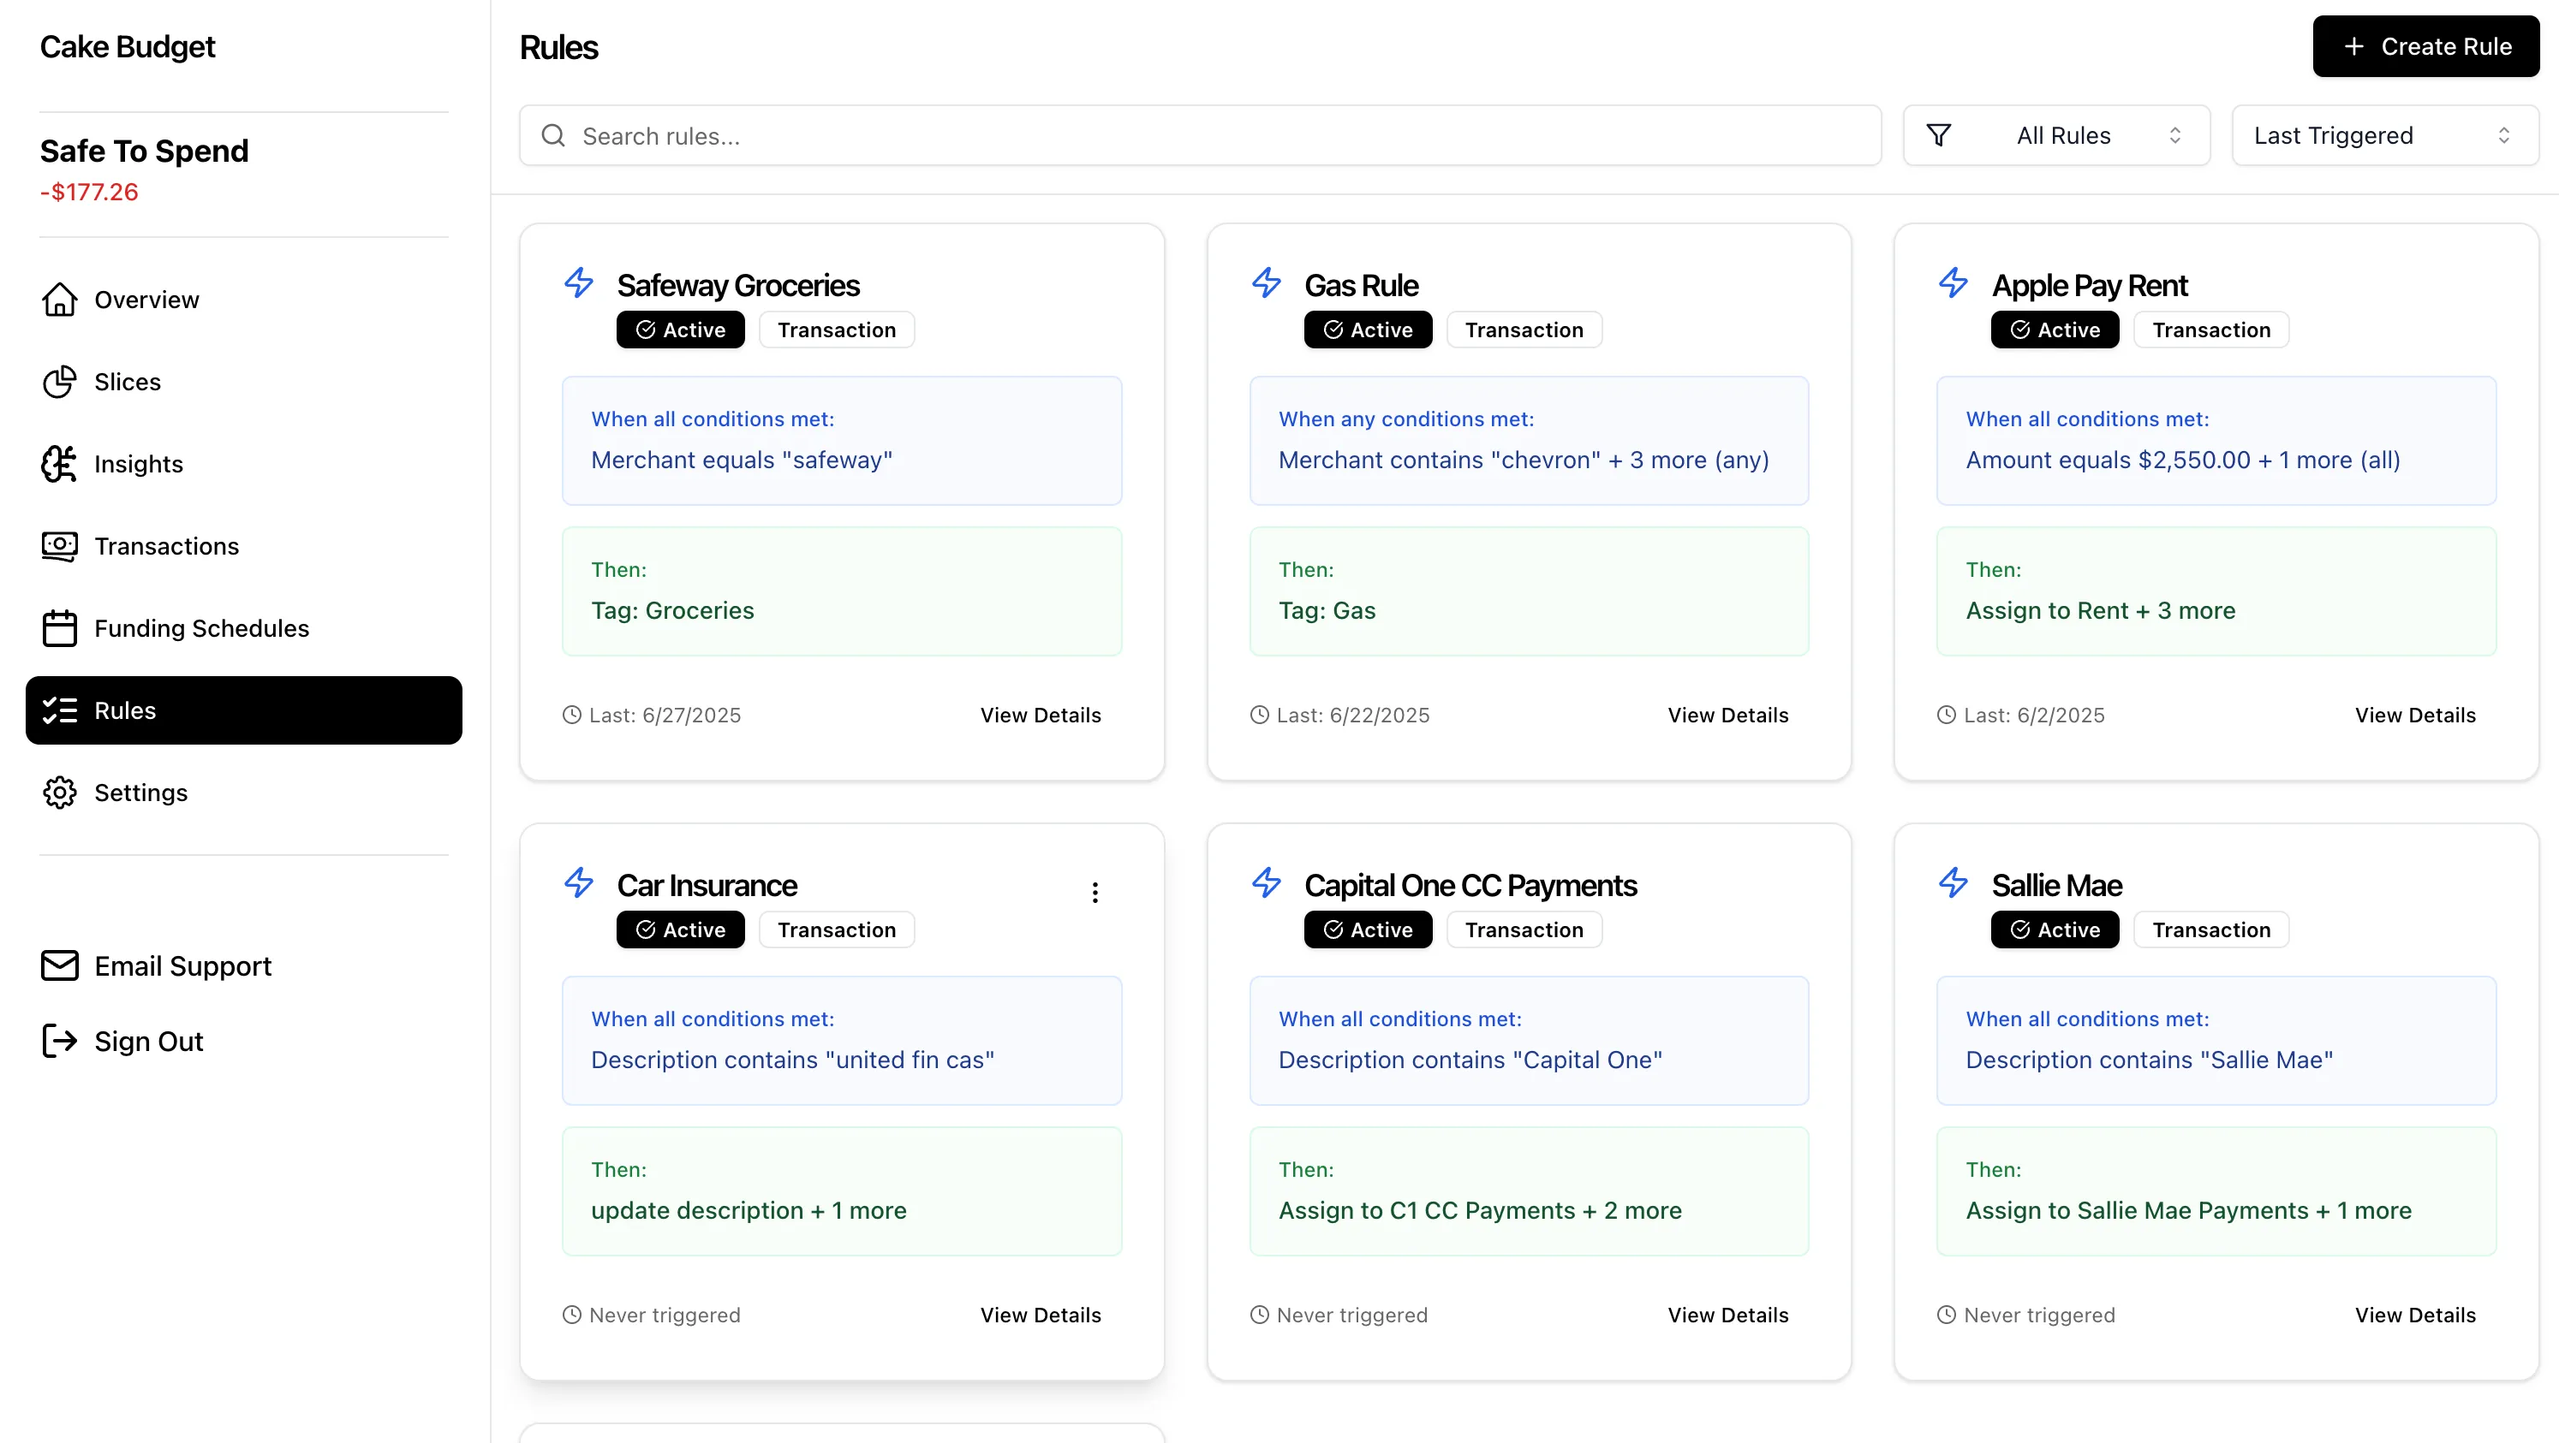Click condition Amount equals $2,550.00 + 1 more
The height and width of the screenshot is (1443, 2559).
(2182, 460)
